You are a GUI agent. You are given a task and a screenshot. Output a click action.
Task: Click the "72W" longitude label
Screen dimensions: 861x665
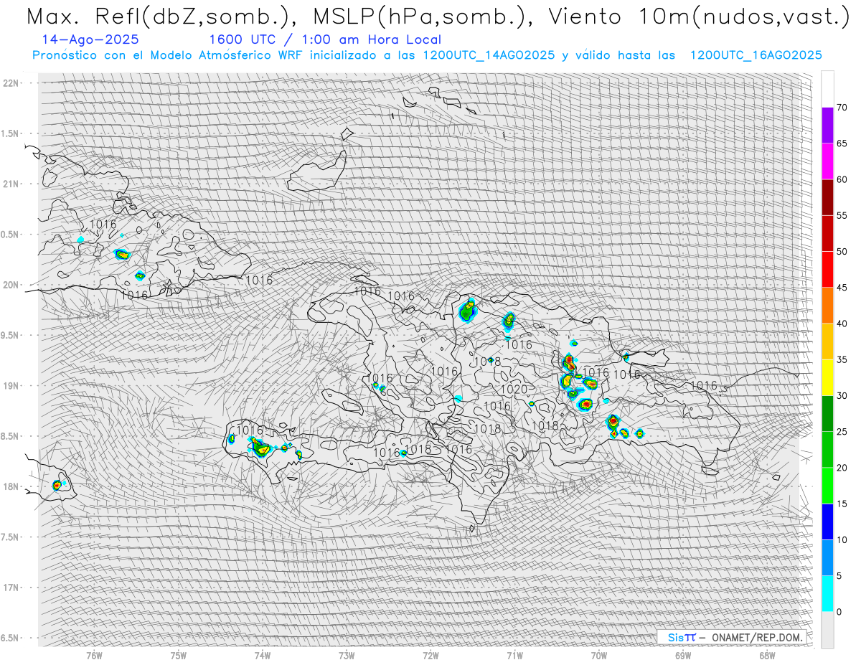point(430,655)
